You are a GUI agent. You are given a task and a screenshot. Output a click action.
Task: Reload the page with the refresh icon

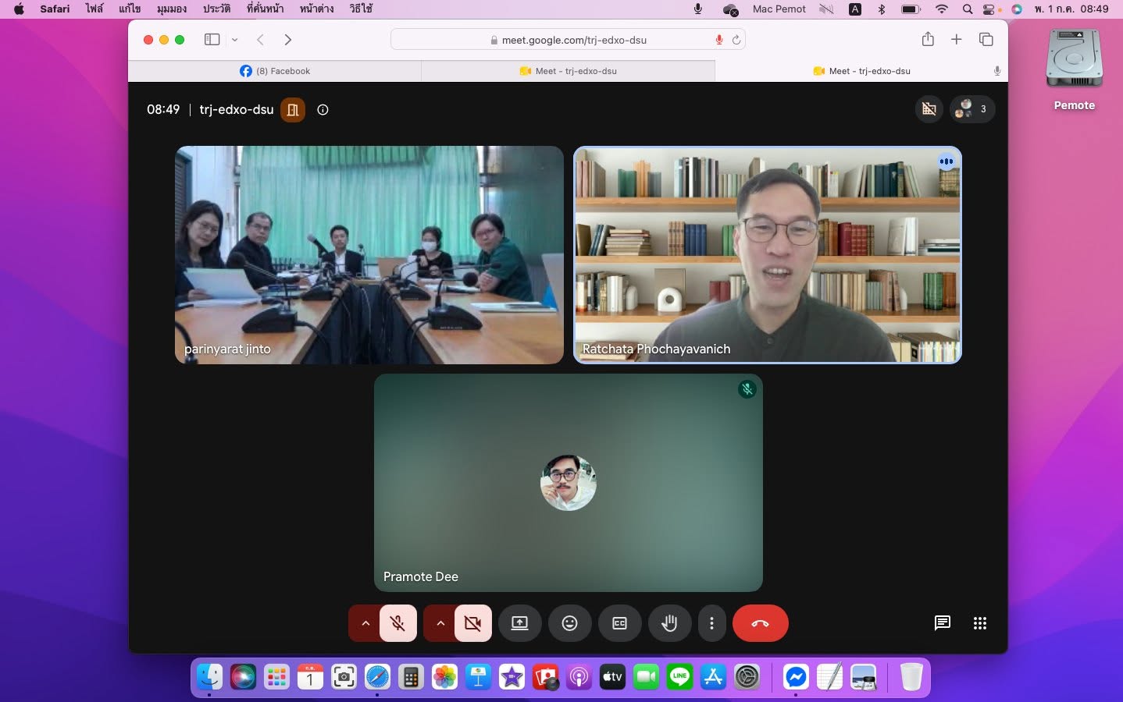[x=736, y=40]
